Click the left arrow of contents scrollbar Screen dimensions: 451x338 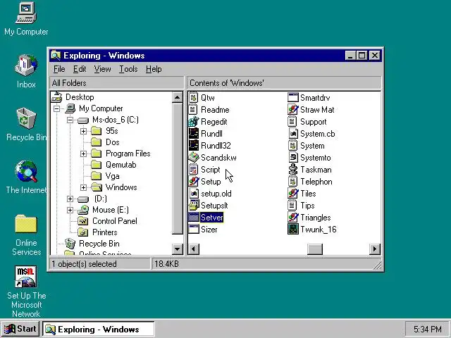(x=194, y=249)
